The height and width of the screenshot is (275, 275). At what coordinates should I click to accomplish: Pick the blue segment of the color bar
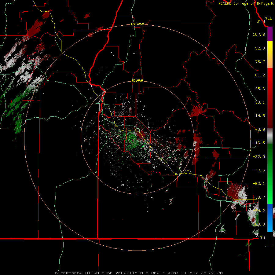pyautogui.click(x=270, y=218)
